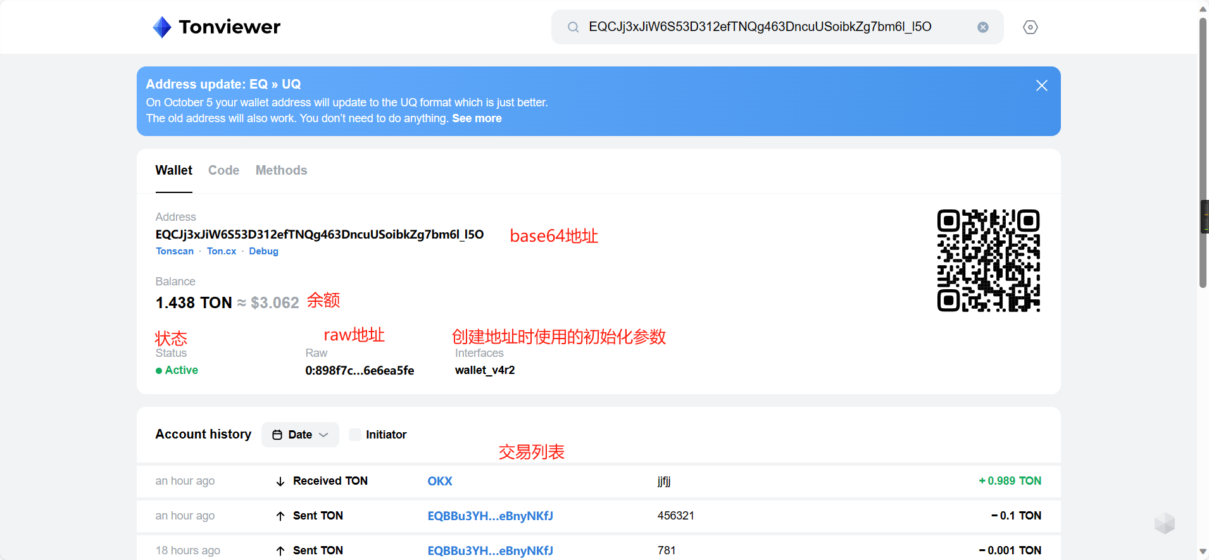Viewport: 1209px width, 560px height.
Task: Click the calendar icon in Date filter
Action: [x=277, y=435]
